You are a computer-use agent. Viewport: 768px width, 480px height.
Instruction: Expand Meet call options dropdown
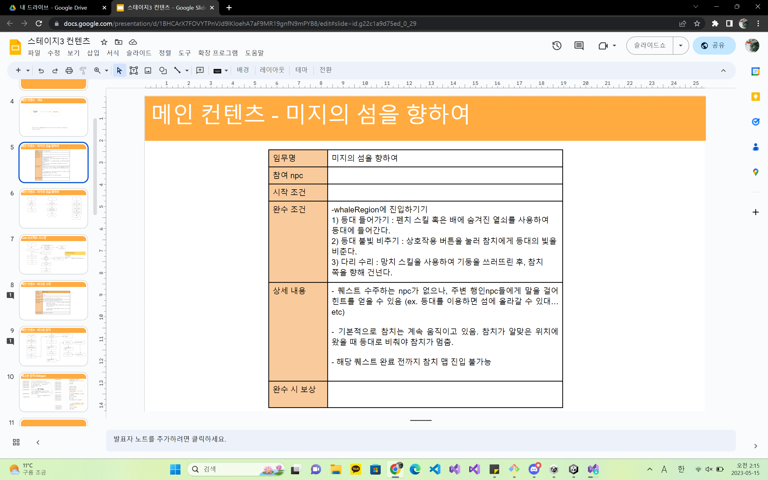pyautogui.click(x=614, y=46)
